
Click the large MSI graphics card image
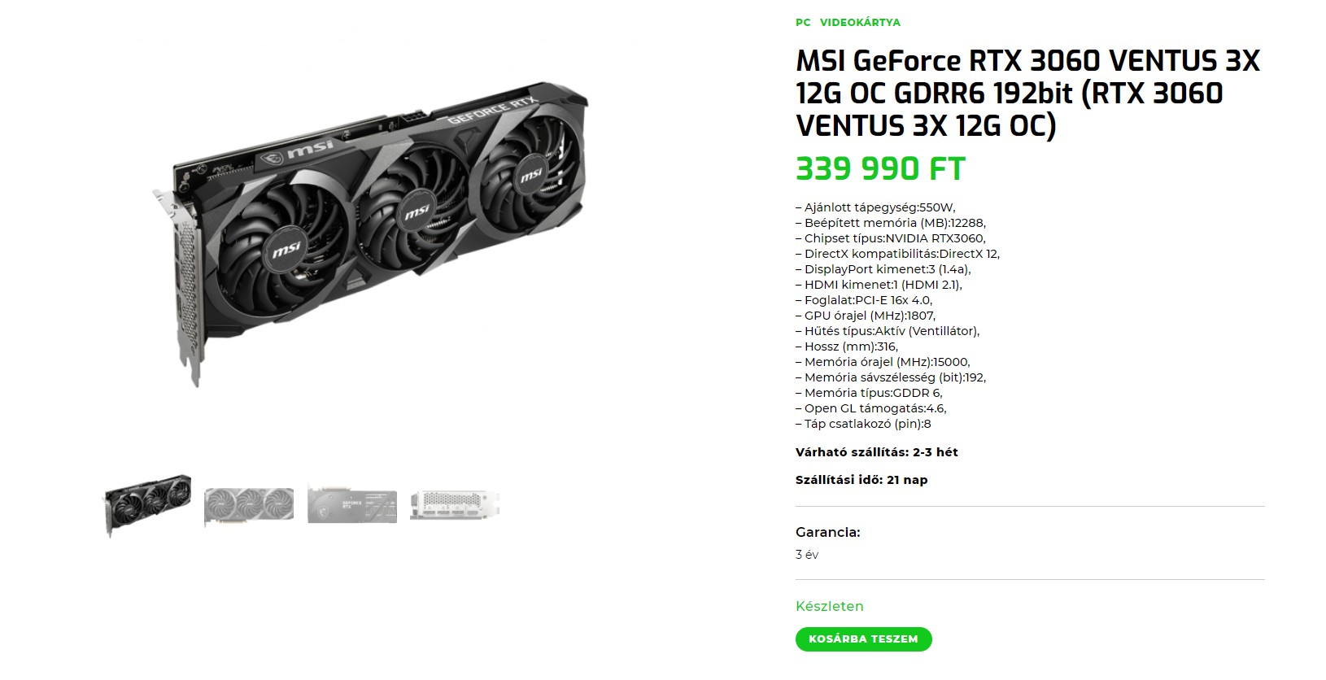coord(370,234)
